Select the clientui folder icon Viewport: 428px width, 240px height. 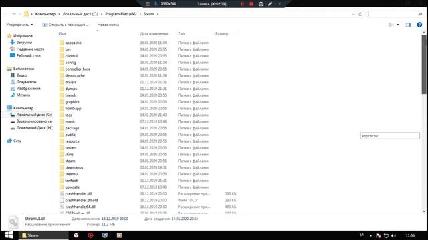pos(62,56)
